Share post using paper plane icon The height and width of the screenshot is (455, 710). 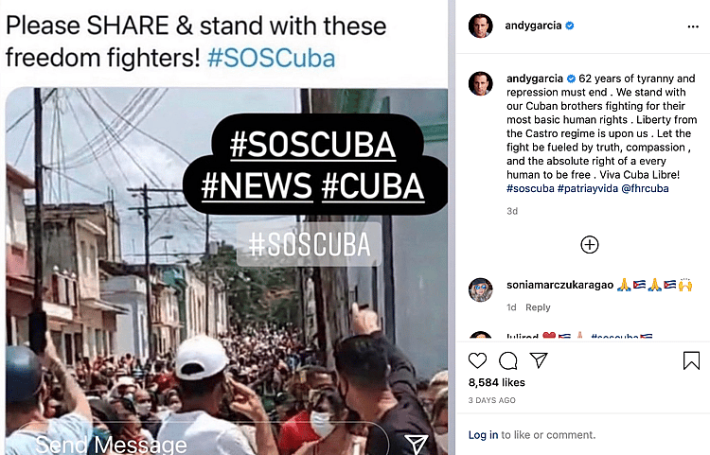(x=539, y=360)
